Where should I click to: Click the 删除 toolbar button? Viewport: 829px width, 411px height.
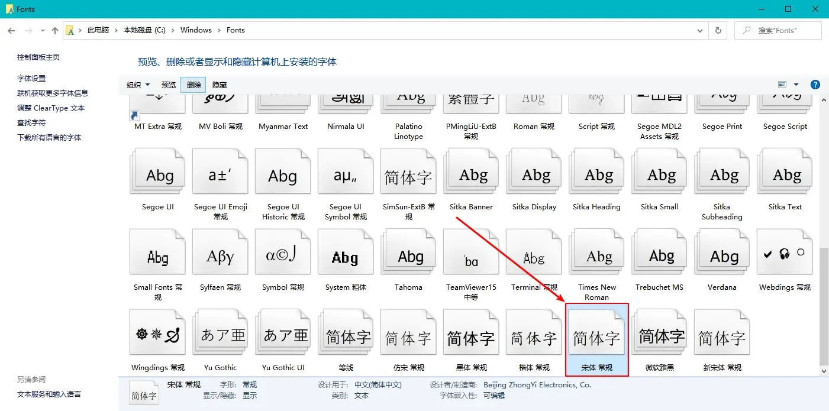click(x=193, y=85)
